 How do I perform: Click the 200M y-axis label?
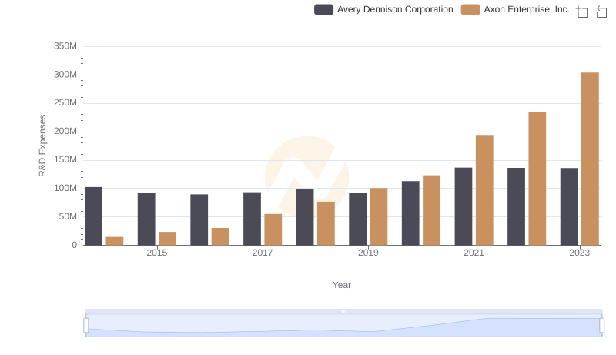point(65,131)
